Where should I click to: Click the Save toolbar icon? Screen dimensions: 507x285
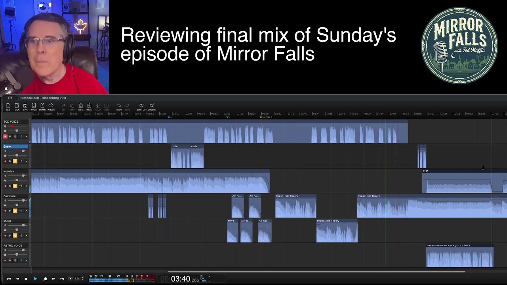coord(25,106)
